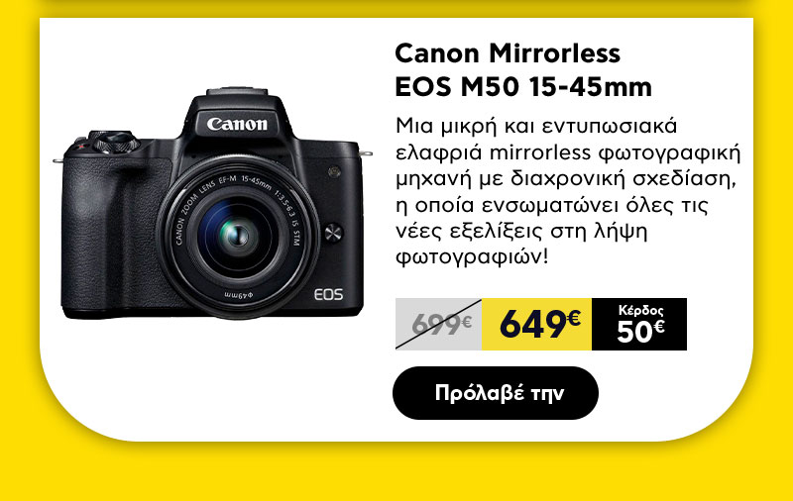
Task: Click the white Canon logo on the camera
Action: (x=237, y=124)
